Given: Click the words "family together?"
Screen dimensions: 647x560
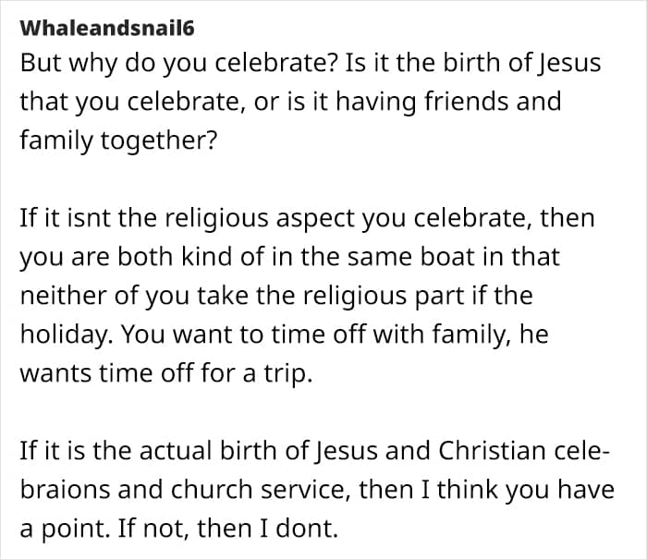Looking at the screenshot, I should click(118, 140).
